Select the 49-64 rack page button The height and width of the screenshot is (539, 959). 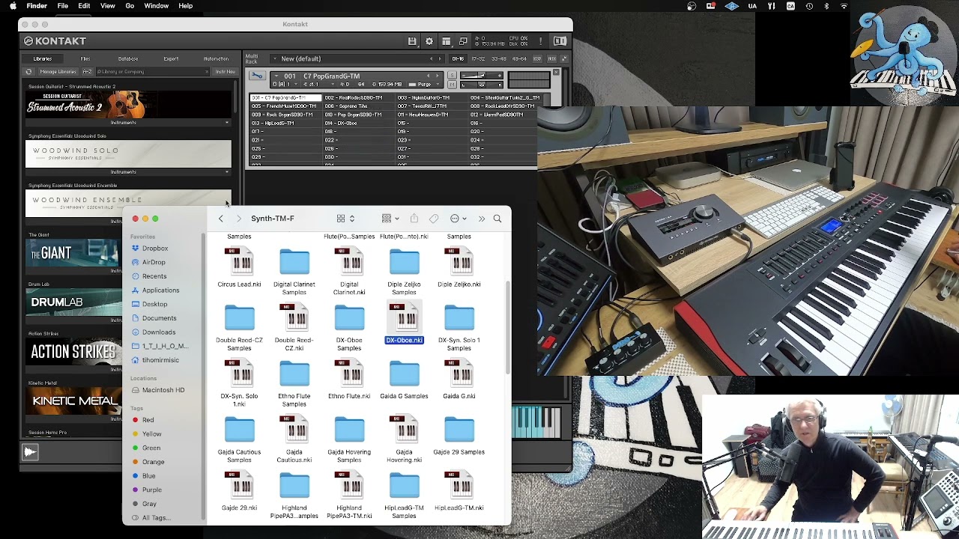click(519, 58)
